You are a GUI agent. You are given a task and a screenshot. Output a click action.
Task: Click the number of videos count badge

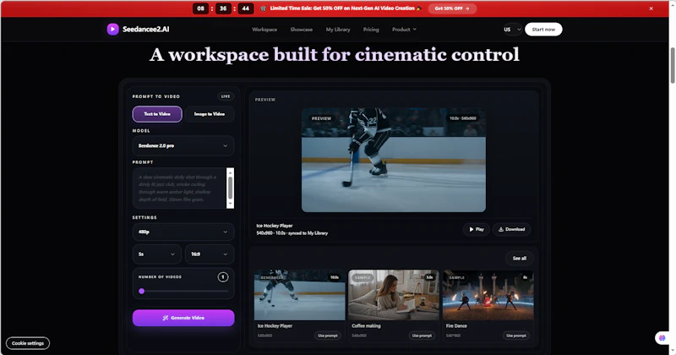point(223,277)
